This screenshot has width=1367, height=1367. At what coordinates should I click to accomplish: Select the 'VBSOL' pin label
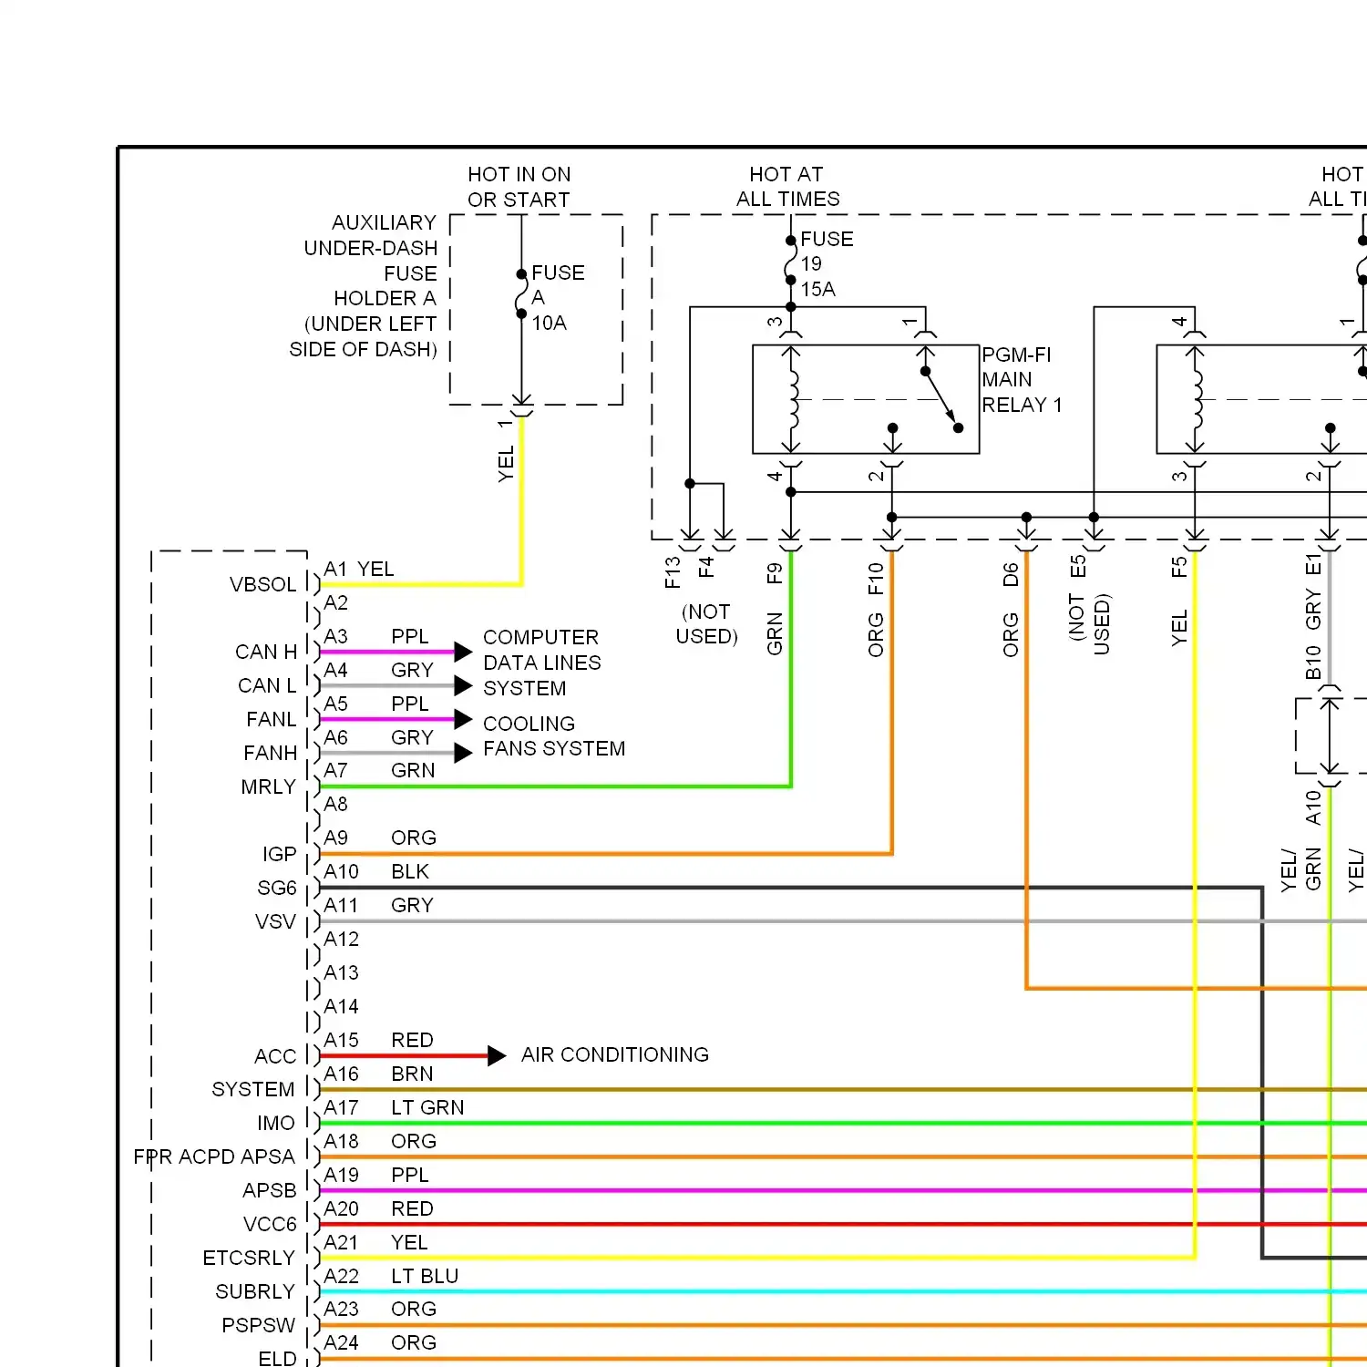point(262,585)
